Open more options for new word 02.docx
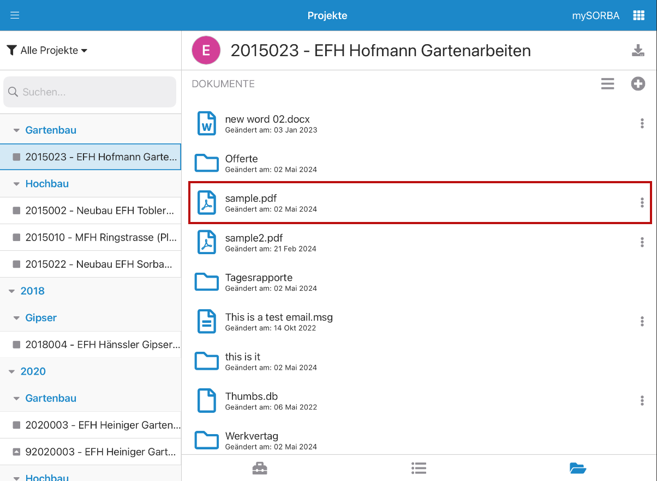657x481 pixels. (x=642, y=124)
